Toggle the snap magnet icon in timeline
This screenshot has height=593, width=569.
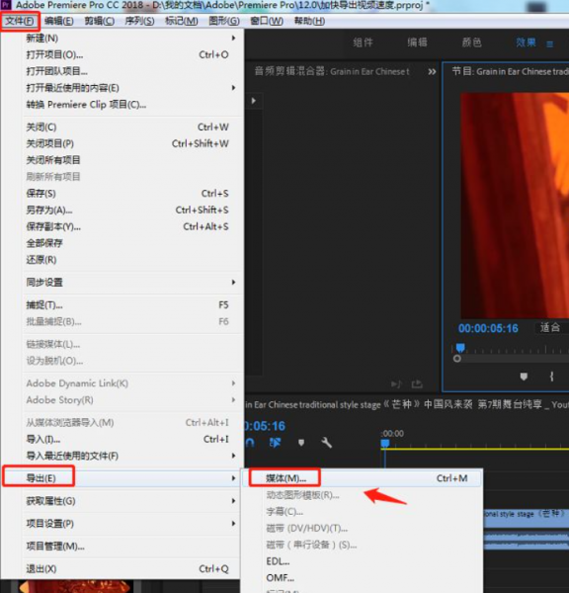250,442
